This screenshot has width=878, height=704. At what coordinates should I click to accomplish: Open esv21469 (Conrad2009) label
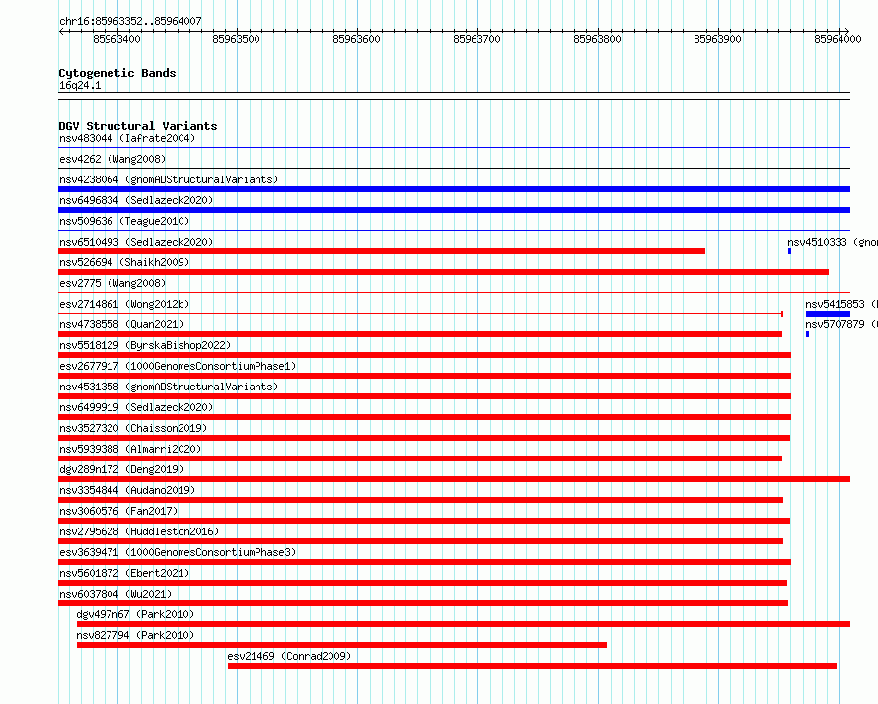[289, 656]
